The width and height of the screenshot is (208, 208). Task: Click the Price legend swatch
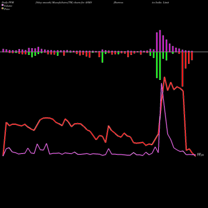click(2, 9)
